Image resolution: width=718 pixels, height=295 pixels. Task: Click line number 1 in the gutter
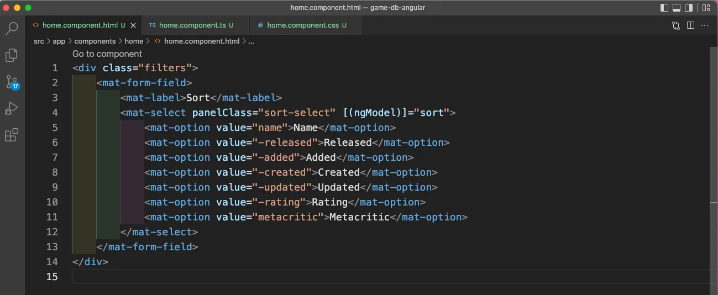click(55, 68)
